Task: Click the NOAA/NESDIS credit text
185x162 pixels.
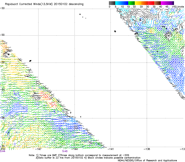Action: (147, 160)
